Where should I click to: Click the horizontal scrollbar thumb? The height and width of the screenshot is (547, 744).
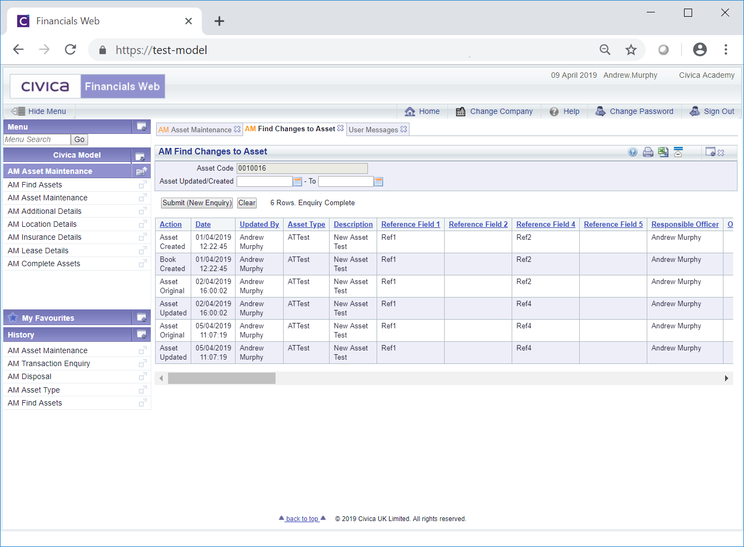coord(222,378)
